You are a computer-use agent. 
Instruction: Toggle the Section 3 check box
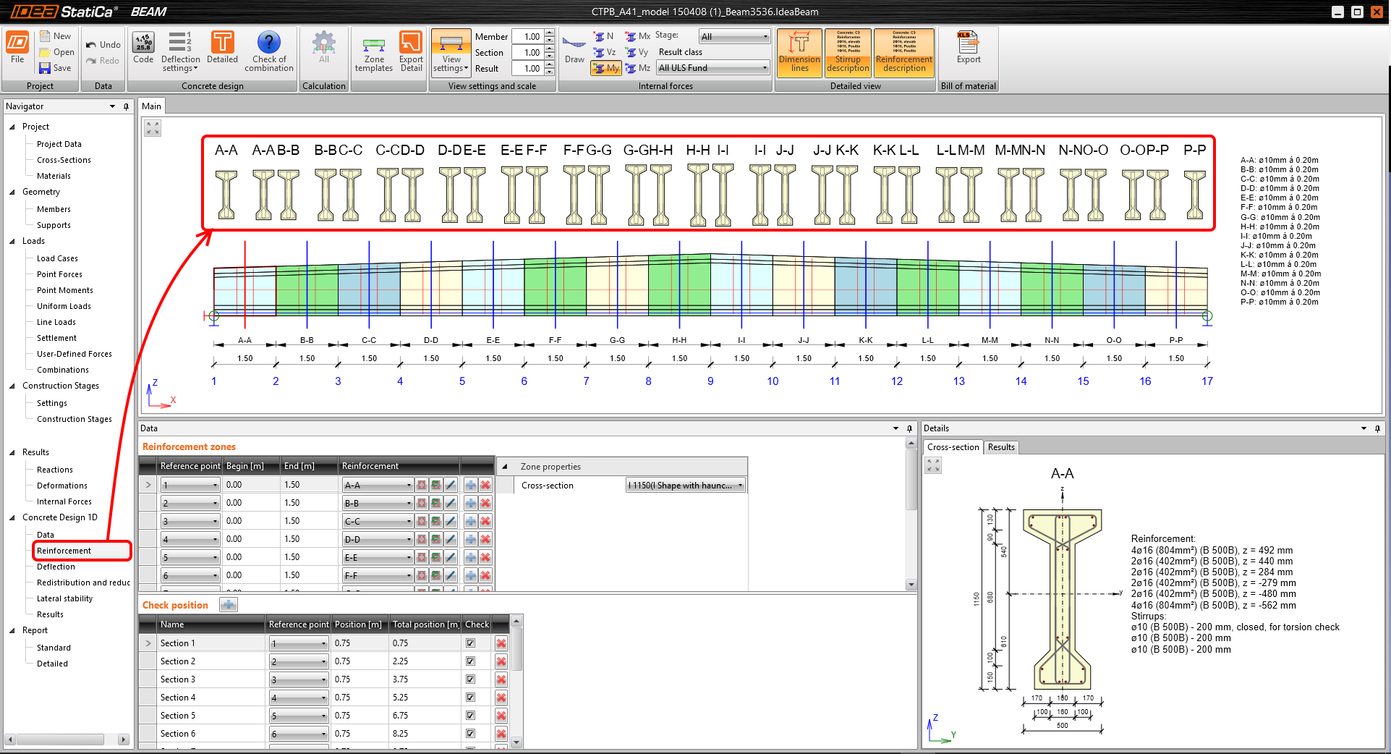point(471,679)
